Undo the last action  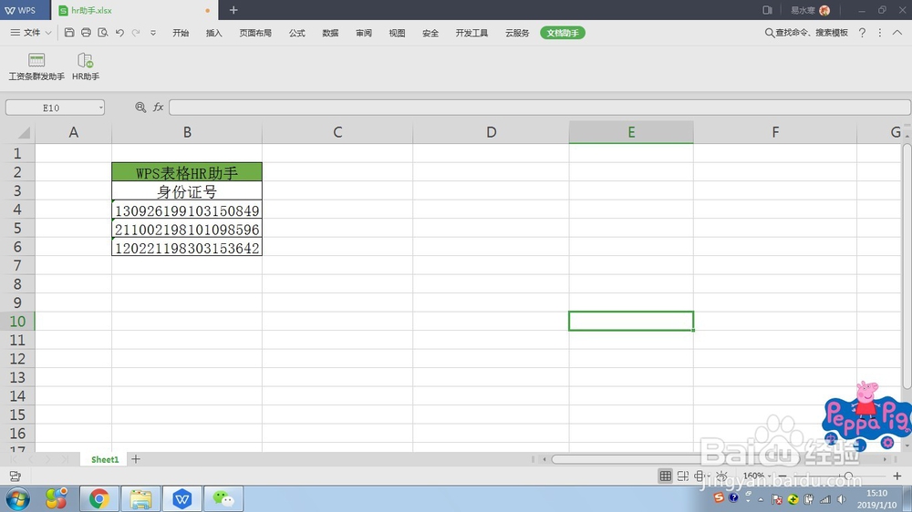(x=119, y=33)
